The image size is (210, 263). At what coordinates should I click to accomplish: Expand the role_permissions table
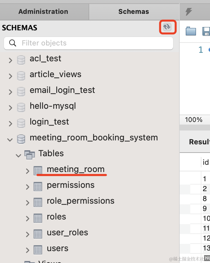28,202
